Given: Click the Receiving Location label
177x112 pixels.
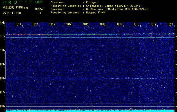Looking at the screenshot, I should click(66, 6).
